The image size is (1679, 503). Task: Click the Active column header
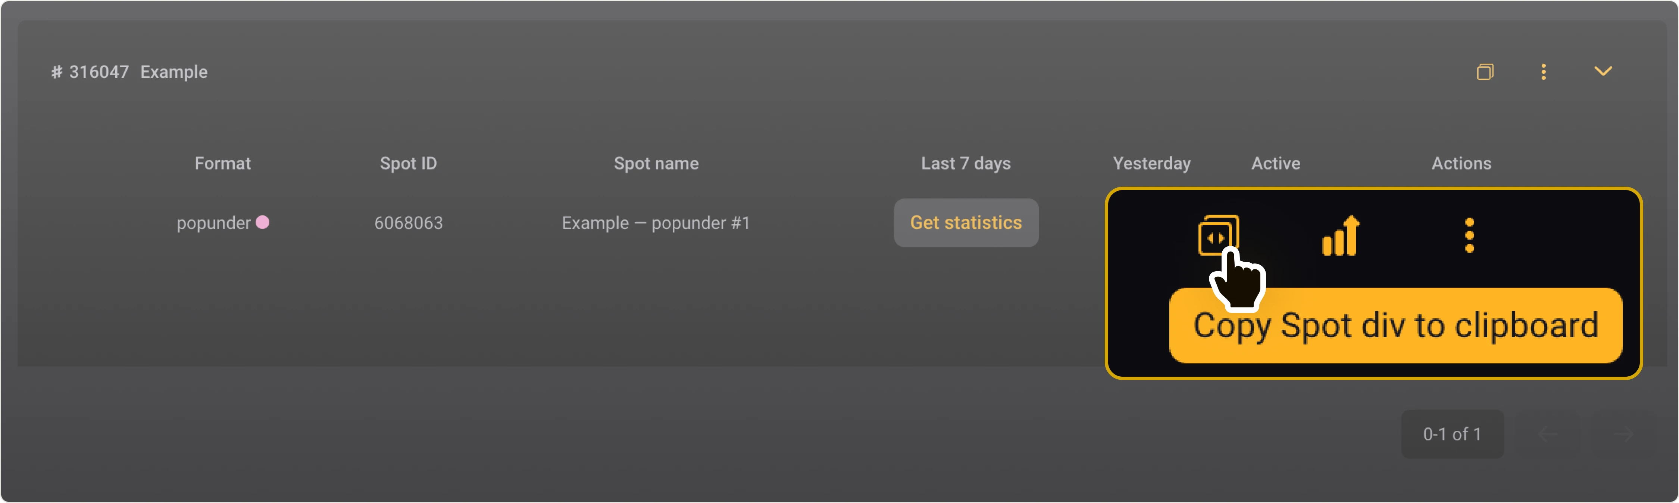1275,163
